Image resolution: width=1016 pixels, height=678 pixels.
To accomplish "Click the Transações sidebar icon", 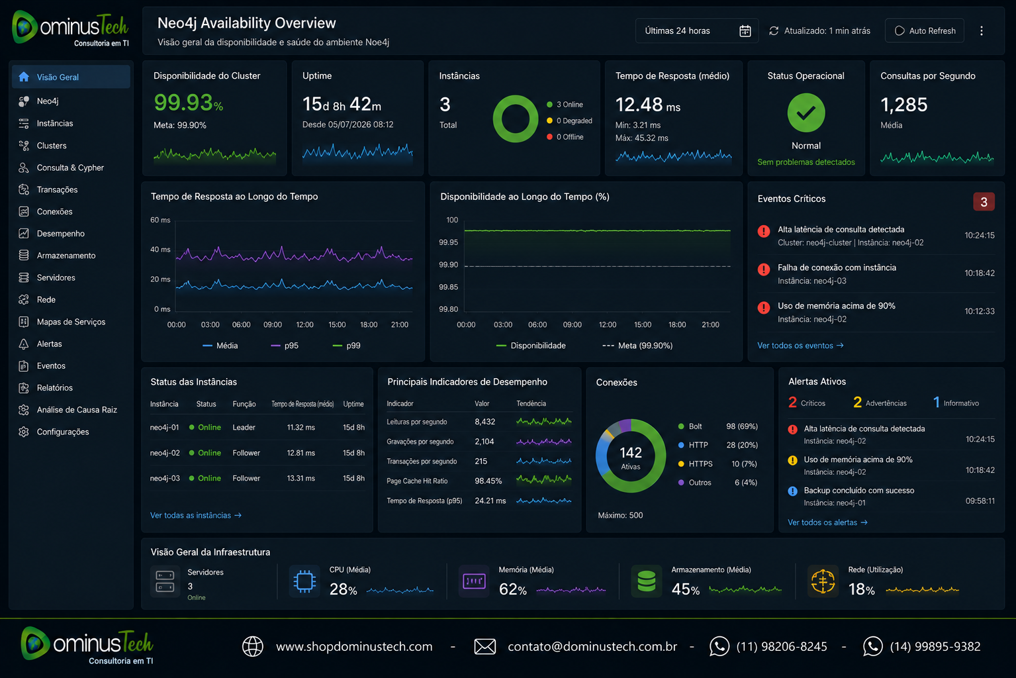I will pos(24,189).
